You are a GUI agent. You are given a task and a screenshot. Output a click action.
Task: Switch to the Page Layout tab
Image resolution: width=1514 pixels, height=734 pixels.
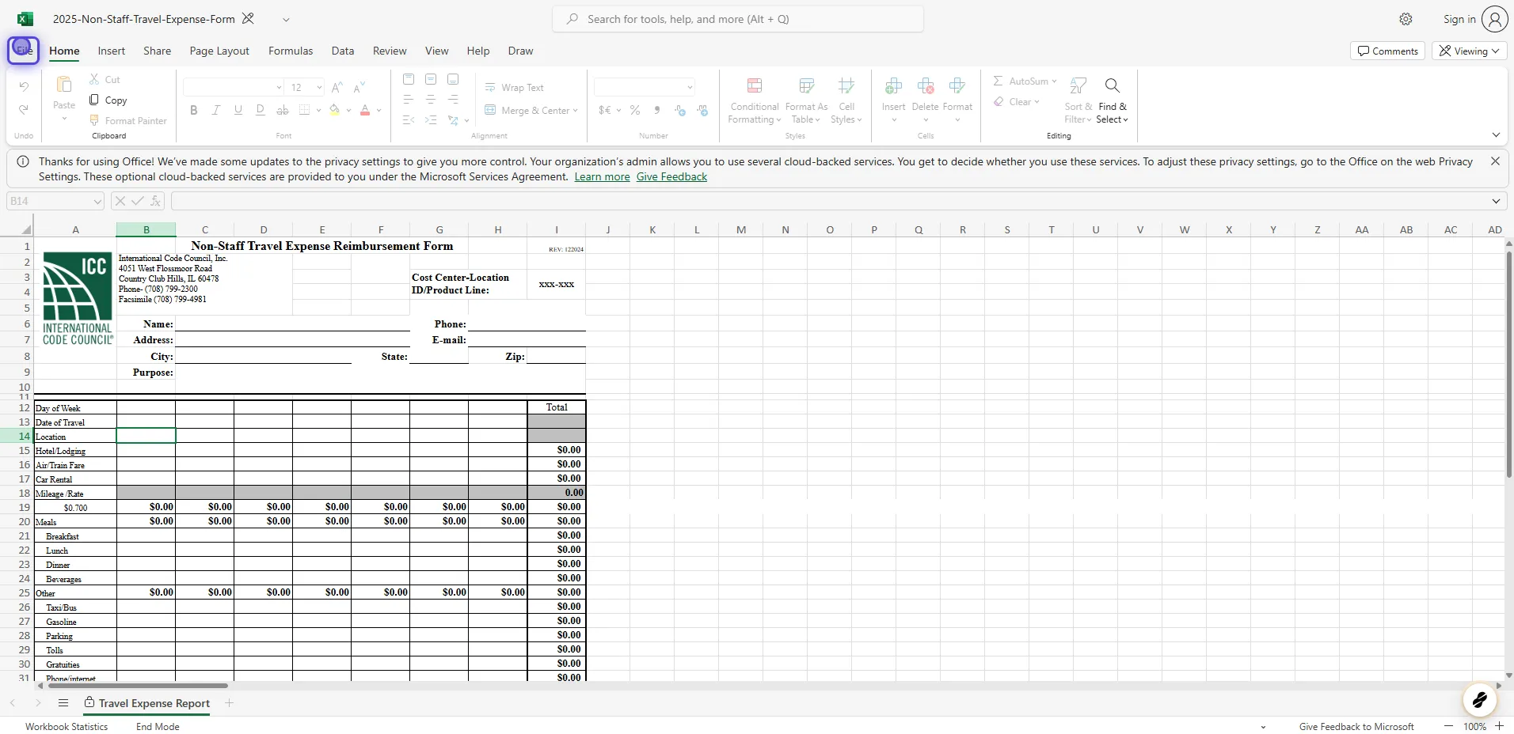click(x=219, y=51)
